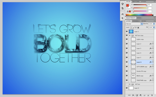Viewport: 156px width, 97px height.
Task: Expand Layer 2 effects arrow
Action: (153, 44)
